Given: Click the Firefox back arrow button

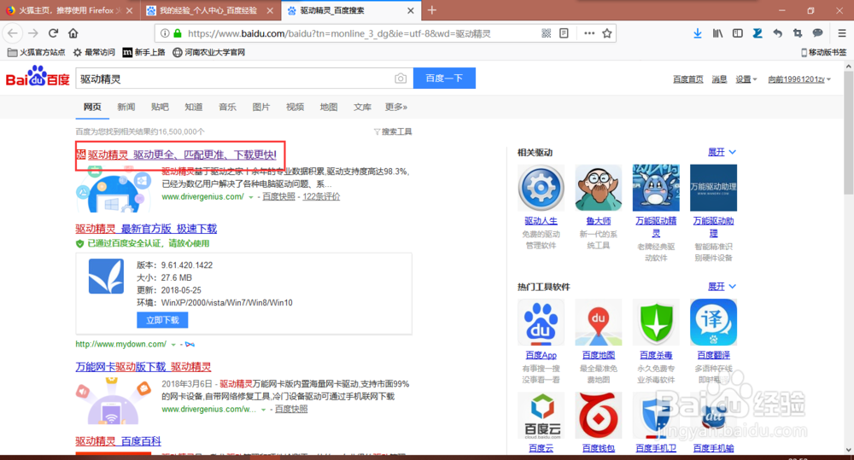Looking at the screenshot, I should [13, 33].
